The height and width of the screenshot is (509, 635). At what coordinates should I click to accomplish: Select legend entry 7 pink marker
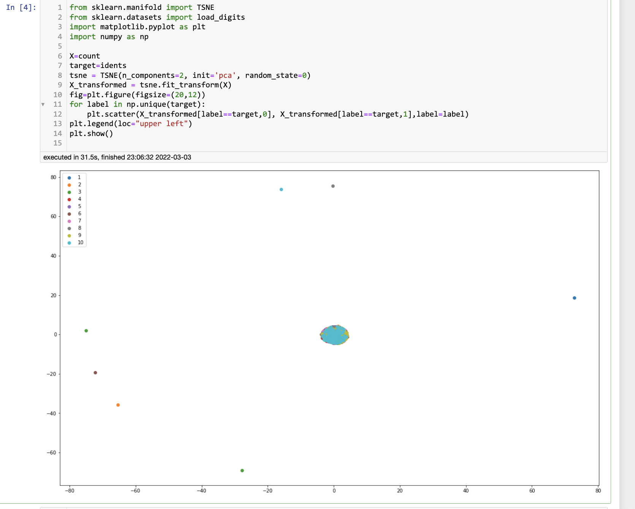tap(69, 221)
